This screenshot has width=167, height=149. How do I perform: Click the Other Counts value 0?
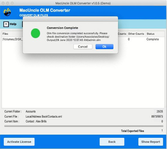pyautogui.click(x=129, y=39)
